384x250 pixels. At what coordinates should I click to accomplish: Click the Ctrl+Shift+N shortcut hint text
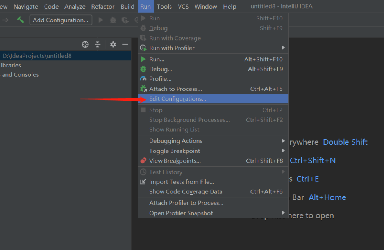tap(313, 160)
